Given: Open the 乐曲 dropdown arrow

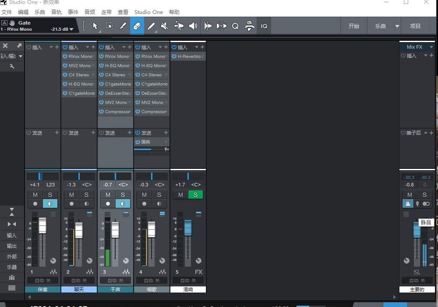Looking at the screenshot, I should point(397,26).
